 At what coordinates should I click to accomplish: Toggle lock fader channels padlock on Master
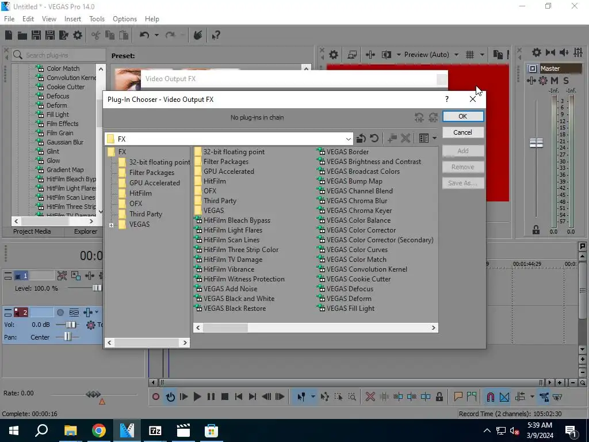point(536,230)
